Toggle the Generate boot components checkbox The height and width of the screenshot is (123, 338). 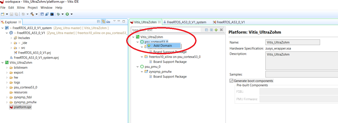pyautogui.click(x=231, y=81)
